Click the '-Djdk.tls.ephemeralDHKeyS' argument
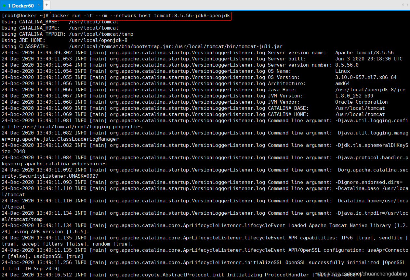The image size is (410, 280). coord(372,145)
